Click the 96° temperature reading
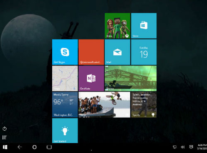The image size is (207, 153). [x=58, y=102]
